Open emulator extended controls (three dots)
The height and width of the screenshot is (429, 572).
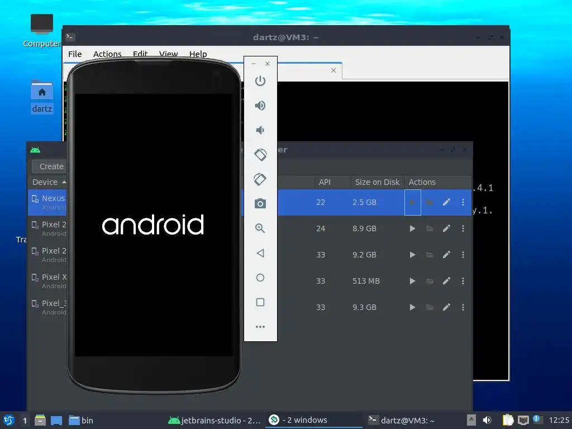[x=260, y=326]
